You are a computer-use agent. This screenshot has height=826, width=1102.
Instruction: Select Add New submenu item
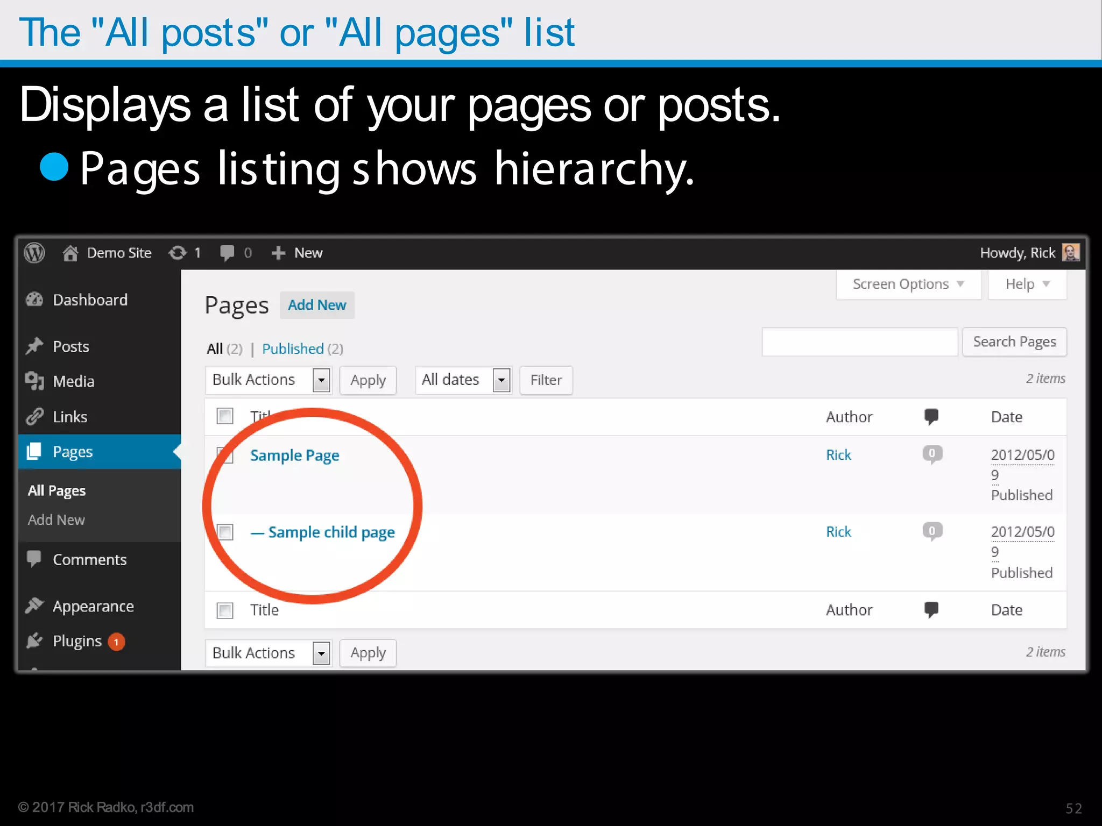point(56,519)
